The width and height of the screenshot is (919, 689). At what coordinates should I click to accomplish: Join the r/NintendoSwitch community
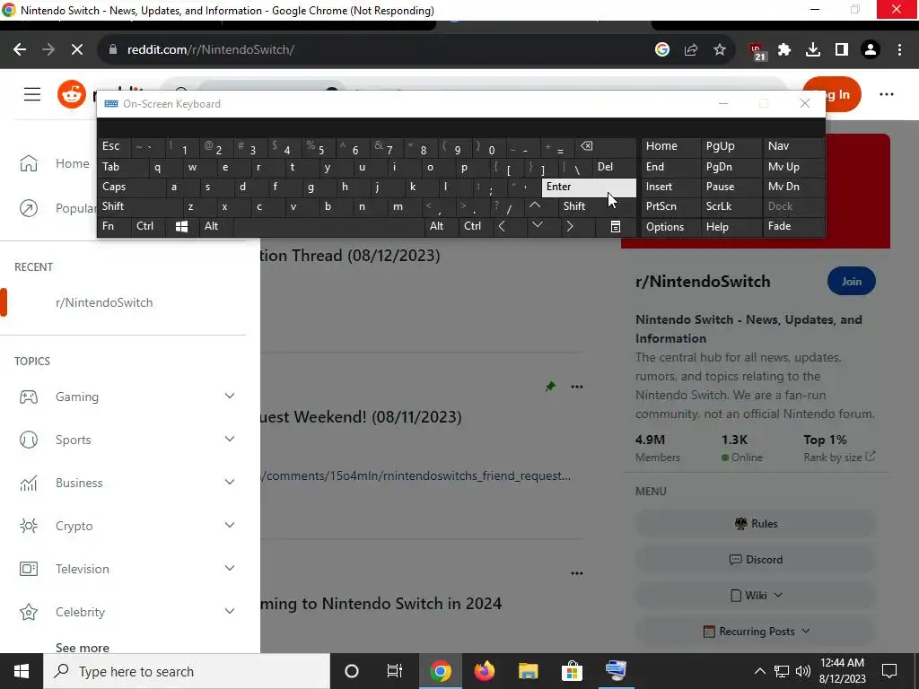pos(851,281)
